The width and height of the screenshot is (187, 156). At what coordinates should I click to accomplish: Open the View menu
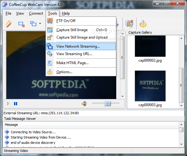click(x=20, y=13)
